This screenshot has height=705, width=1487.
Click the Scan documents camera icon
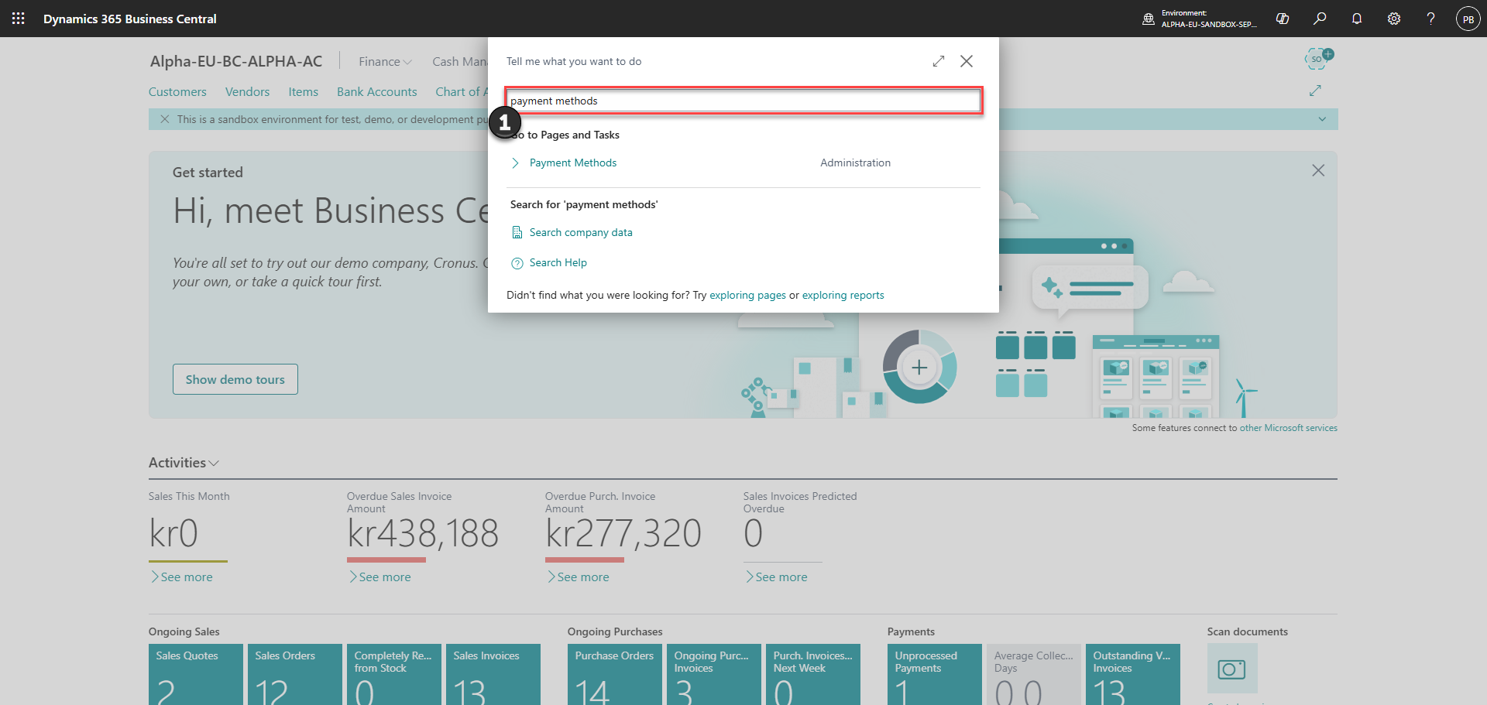coord(1231,669)
